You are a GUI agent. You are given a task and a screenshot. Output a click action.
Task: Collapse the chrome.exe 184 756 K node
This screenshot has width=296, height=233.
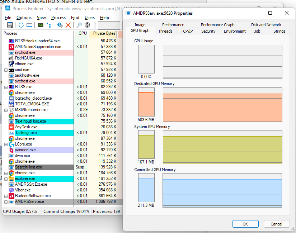[6, 173]
